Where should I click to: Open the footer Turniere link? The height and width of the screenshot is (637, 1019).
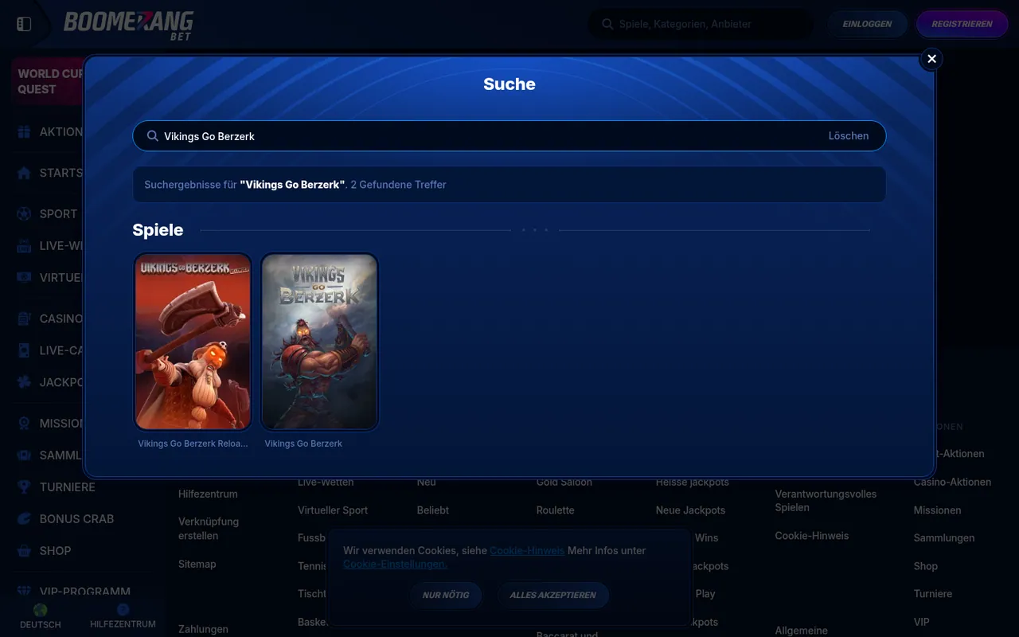(933, 594)
